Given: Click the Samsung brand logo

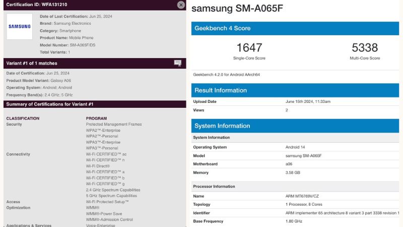Looking at the screenshot, I should [x=19, y=26].
